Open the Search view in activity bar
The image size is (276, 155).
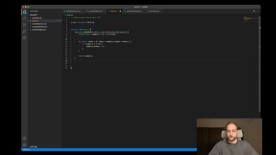(25, 18)
